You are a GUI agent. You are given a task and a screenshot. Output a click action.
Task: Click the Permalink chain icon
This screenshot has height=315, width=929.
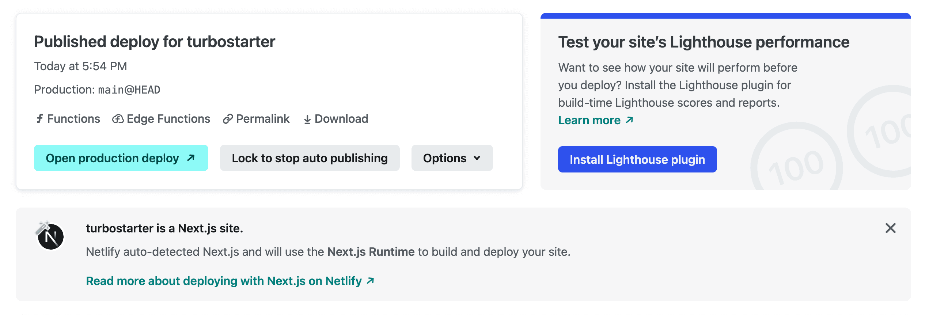(228, 119)
